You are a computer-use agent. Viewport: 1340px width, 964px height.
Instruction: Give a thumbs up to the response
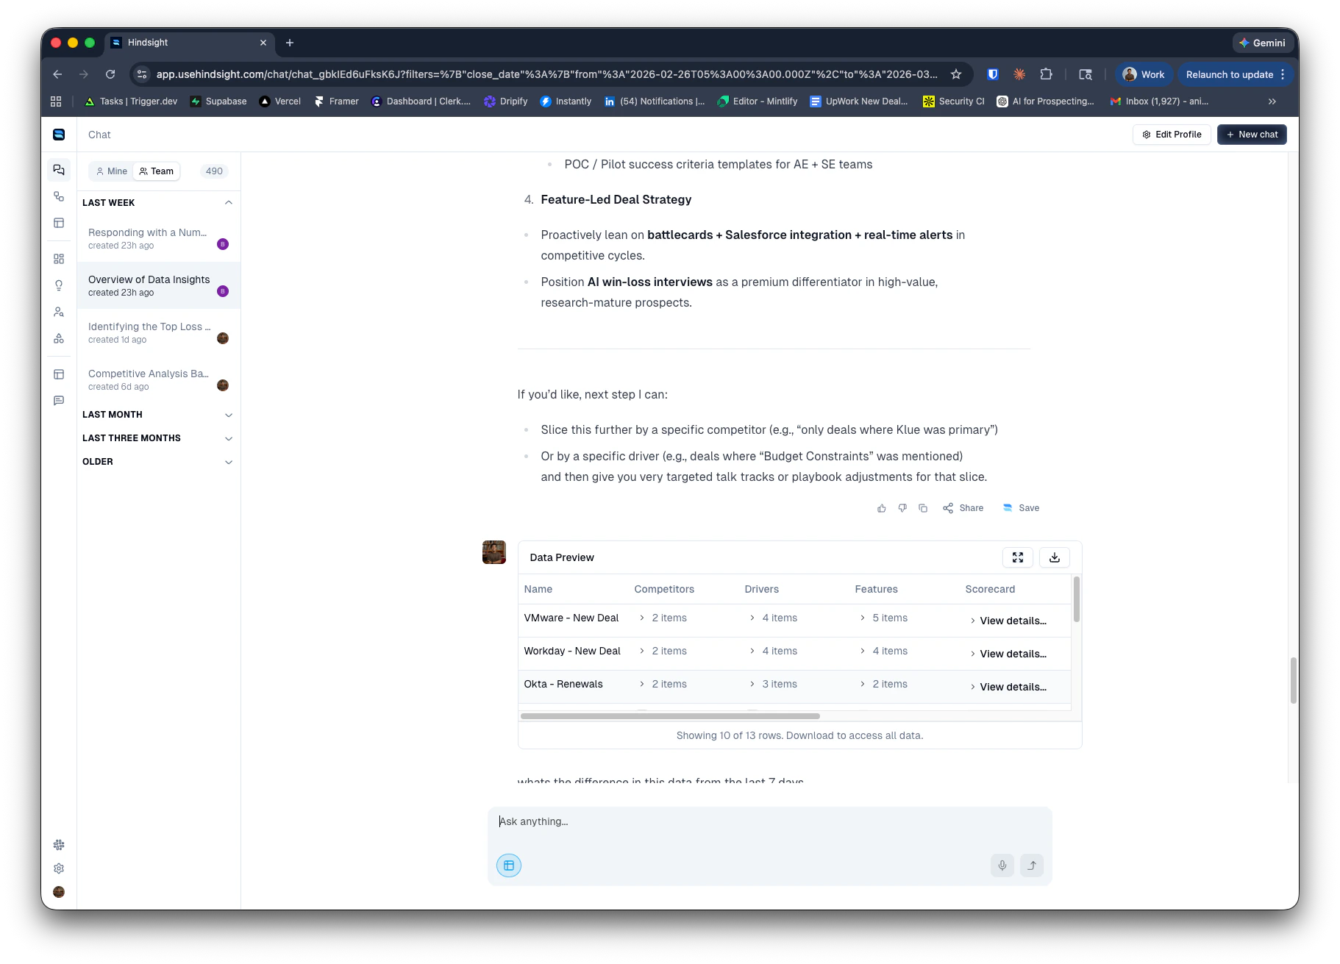pyautogui.click(x=881, y=508)
